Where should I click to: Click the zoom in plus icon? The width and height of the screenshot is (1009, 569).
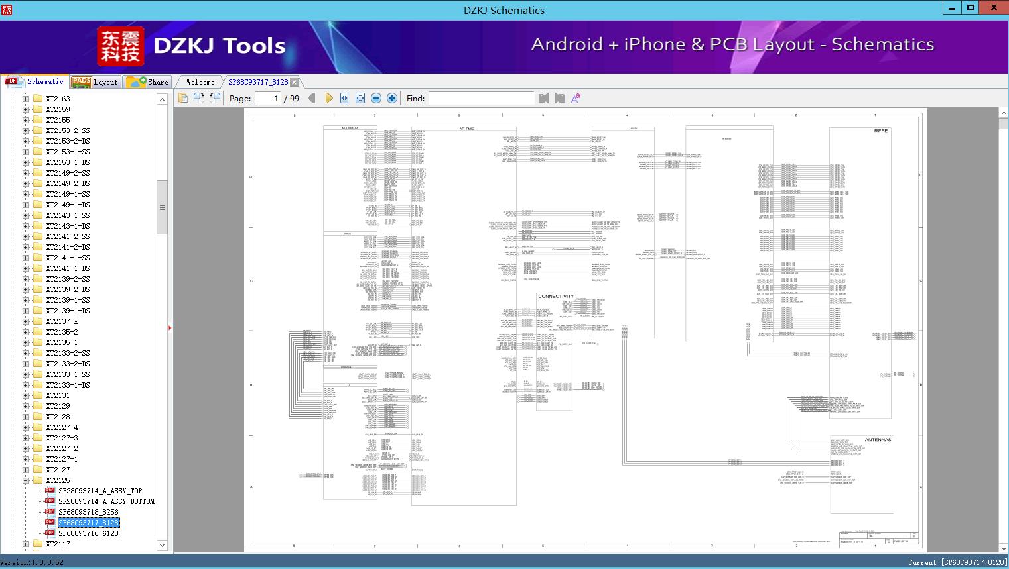[392, 98]
